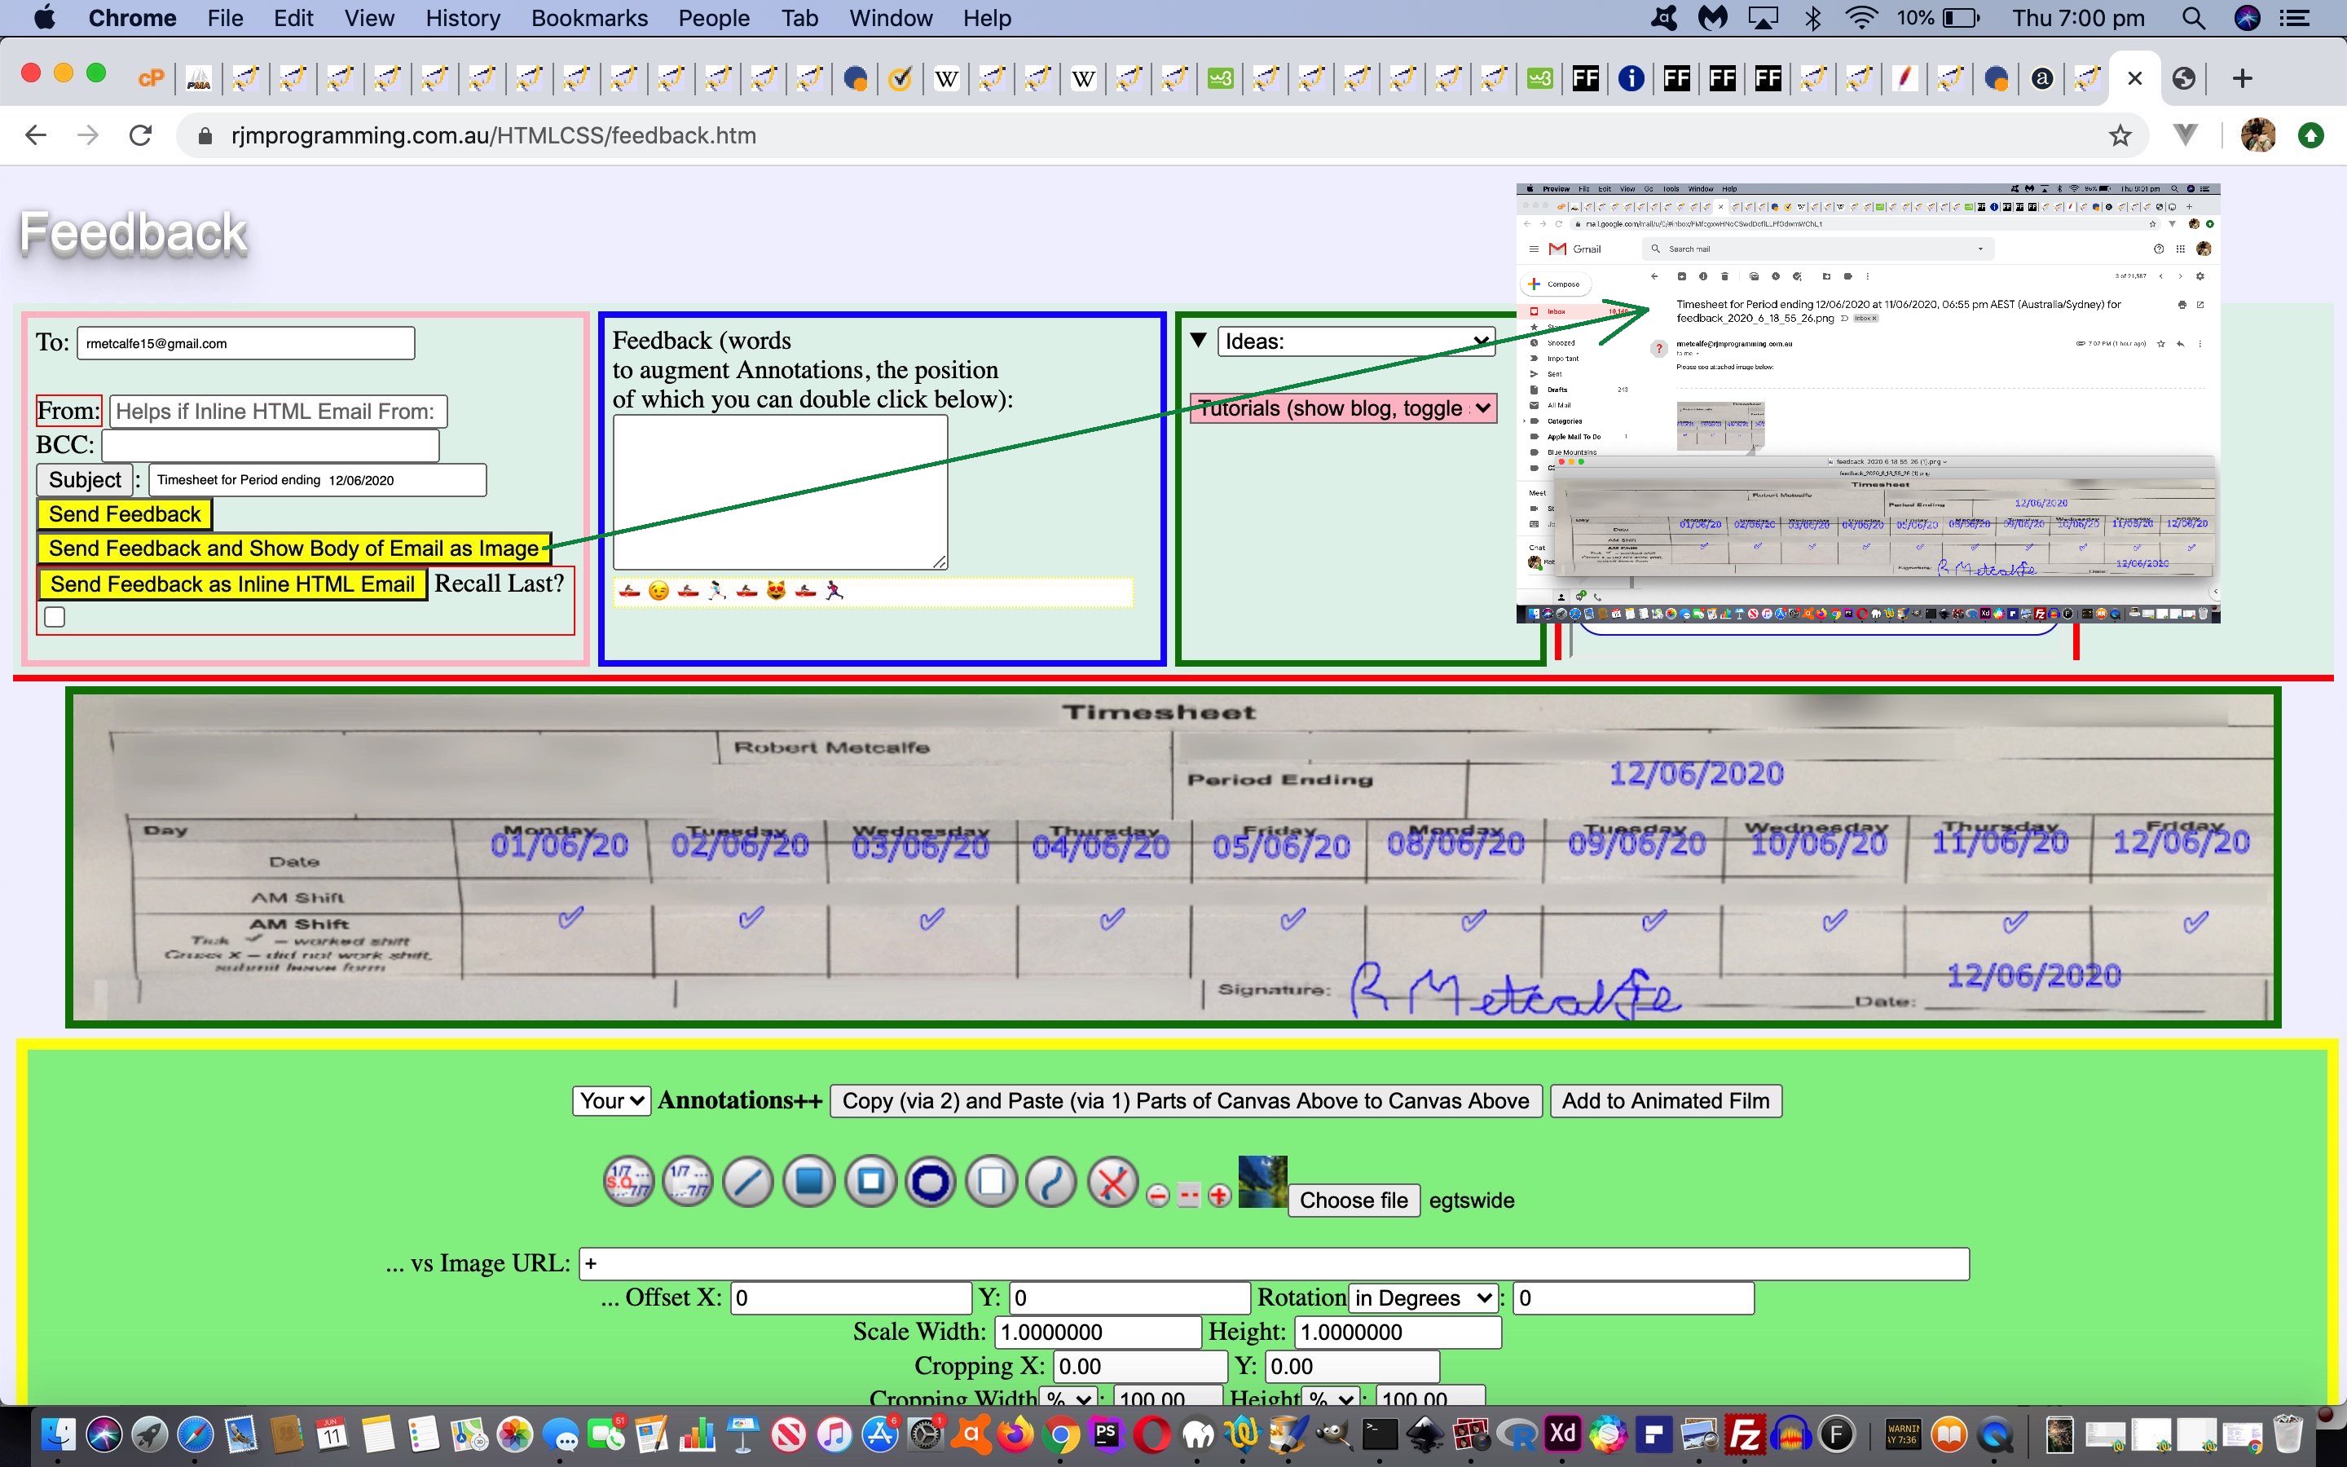
Task: Open the Bookmarks menu
Action: click(x=588, y=19)
